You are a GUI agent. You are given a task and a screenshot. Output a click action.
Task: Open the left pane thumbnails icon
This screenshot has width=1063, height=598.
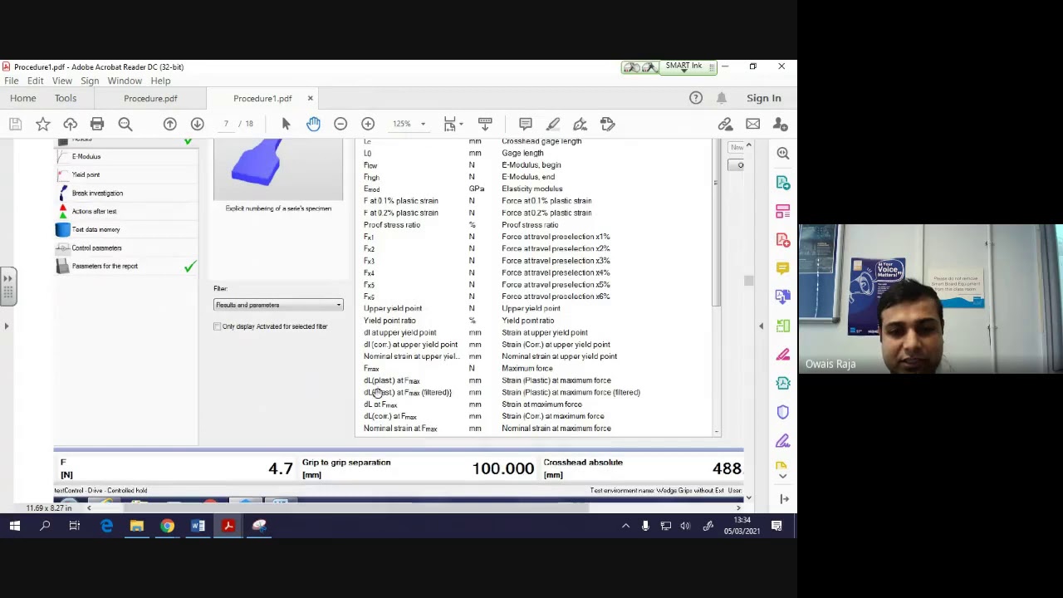pos(8,285)
